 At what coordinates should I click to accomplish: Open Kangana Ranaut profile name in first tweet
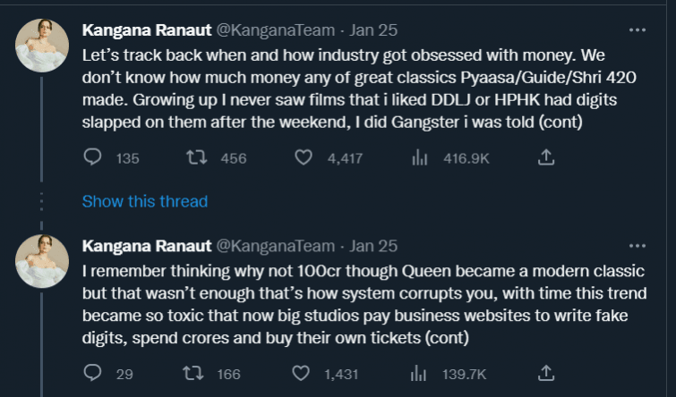146,31
